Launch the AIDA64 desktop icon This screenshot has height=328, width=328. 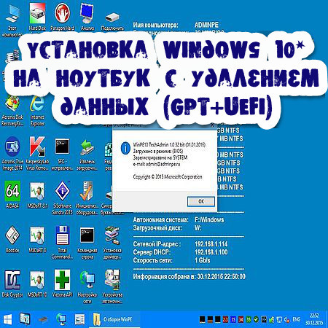[12, 195]
